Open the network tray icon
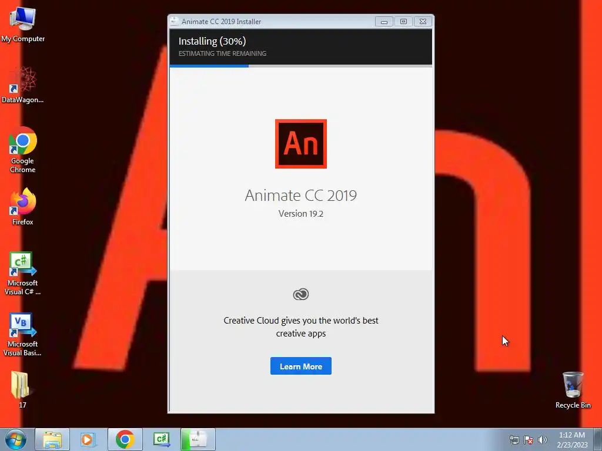 (514, 440)
